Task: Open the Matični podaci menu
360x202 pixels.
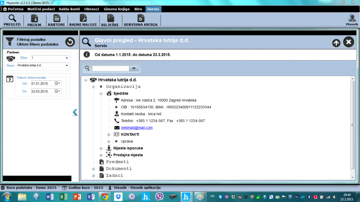Action: pos(41,9)
